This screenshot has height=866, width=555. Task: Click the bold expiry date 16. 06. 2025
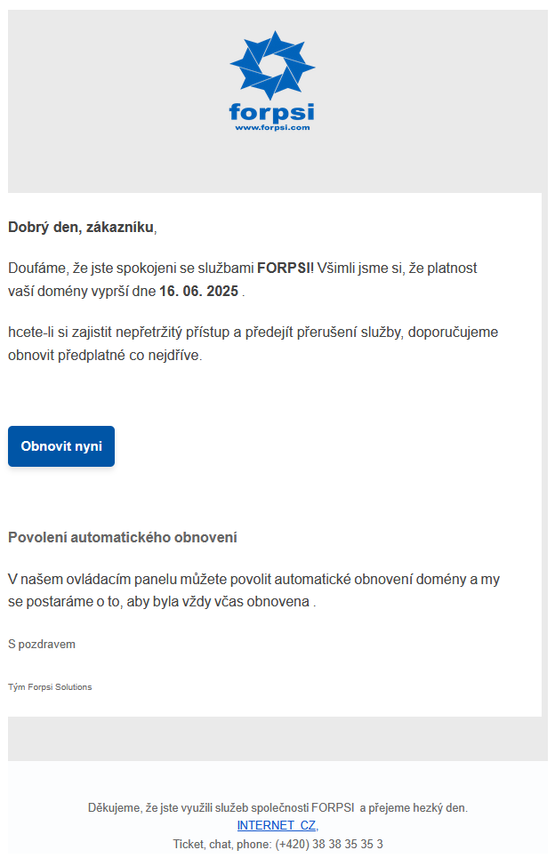tap(199, 291)
